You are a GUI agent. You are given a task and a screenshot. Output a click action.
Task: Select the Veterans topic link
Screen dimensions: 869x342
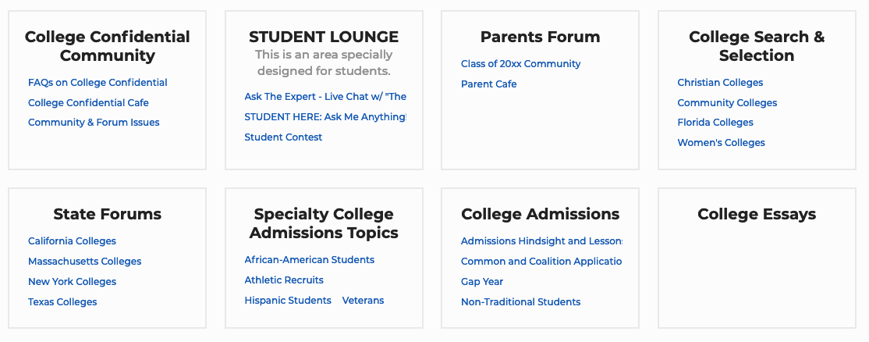pyautogui.click(x=363, y=301)
